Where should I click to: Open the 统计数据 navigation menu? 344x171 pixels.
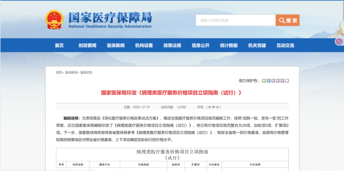[229, 46]
